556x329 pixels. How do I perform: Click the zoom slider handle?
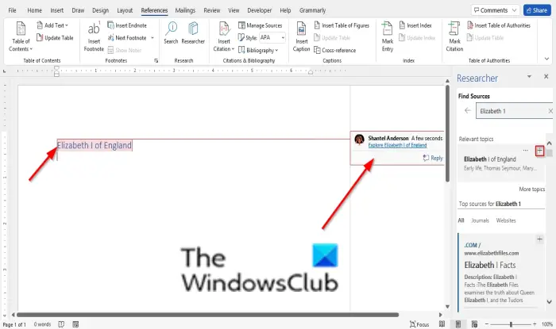pyautogui.click(x=511, y=324)
